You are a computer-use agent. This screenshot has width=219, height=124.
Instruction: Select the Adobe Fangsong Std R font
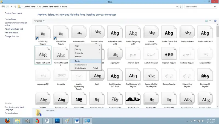[133, 32]
